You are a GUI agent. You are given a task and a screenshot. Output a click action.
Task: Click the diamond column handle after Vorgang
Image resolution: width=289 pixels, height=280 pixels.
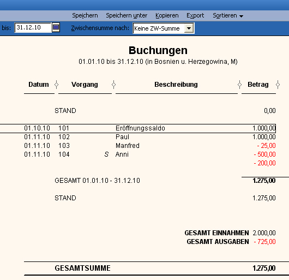[x=114, y=85]
